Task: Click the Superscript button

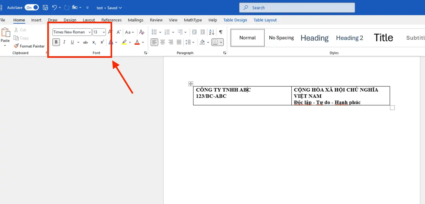Action: pos(102,42)
